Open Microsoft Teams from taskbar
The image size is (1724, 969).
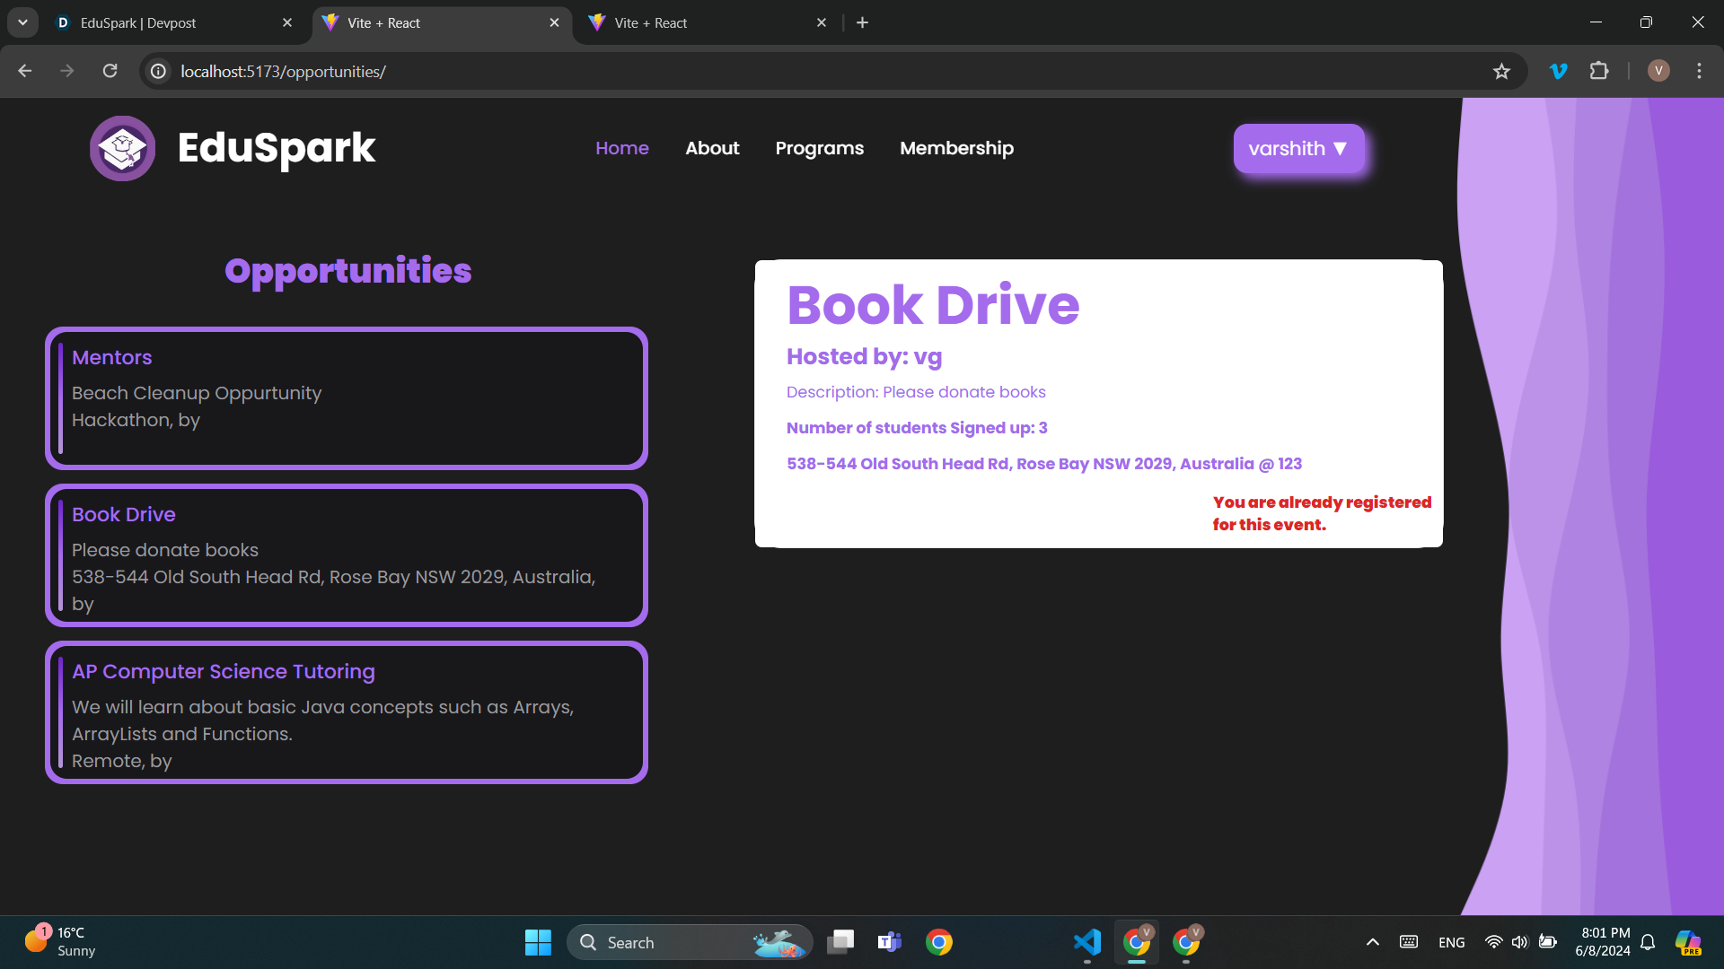[889, 942]
